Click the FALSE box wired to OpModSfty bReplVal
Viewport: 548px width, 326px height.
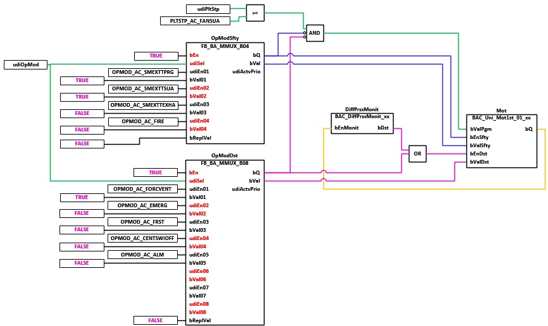pos(82,143)
